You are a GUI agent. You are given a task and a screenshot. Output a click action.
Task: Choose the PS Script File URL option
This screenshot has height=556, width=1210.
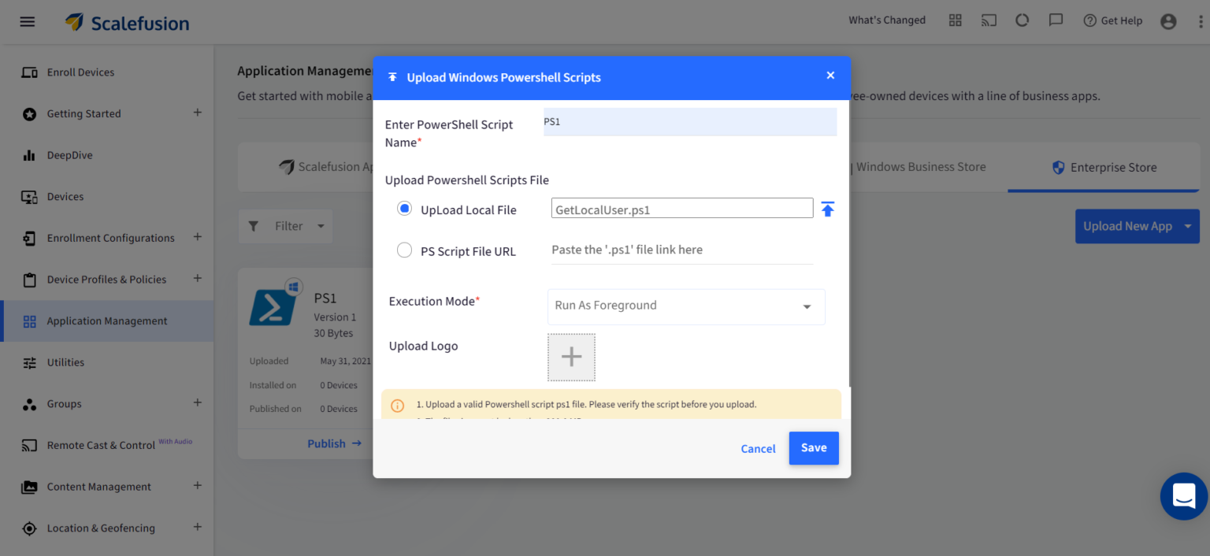[404, 250]
